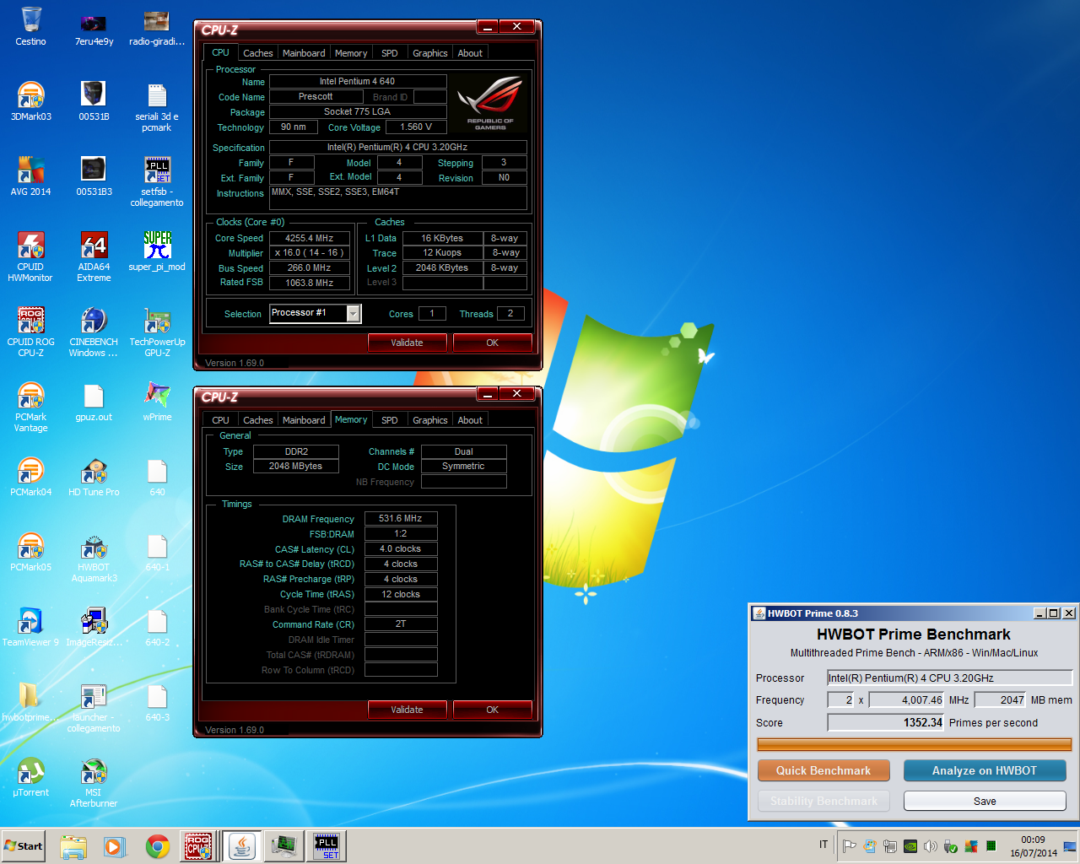
Task: Open the Windows Start button
Action: (x=24, y=846)
